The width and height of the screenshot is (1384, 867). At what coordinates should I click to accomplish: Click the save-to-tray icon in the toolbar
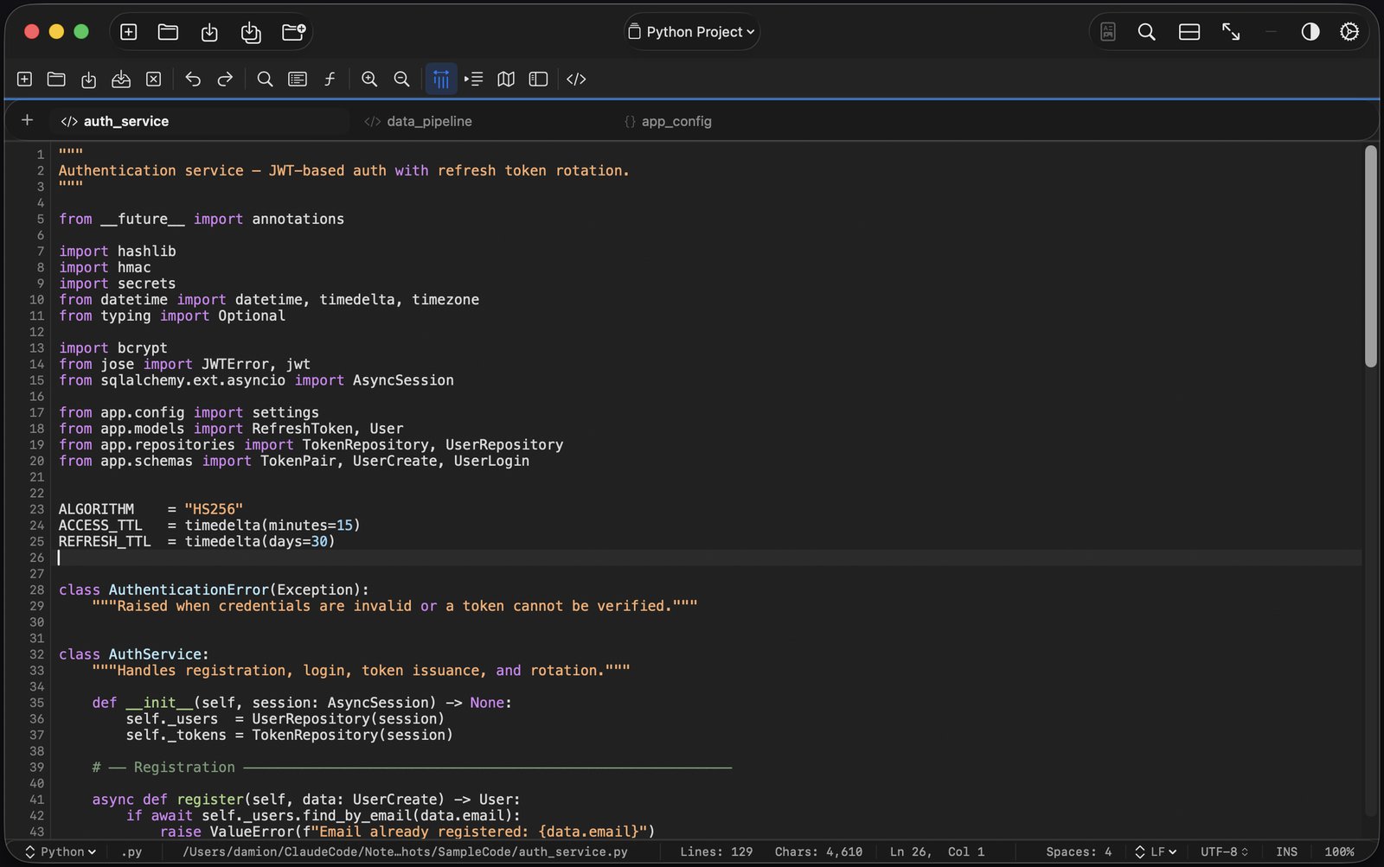(121, 80)
